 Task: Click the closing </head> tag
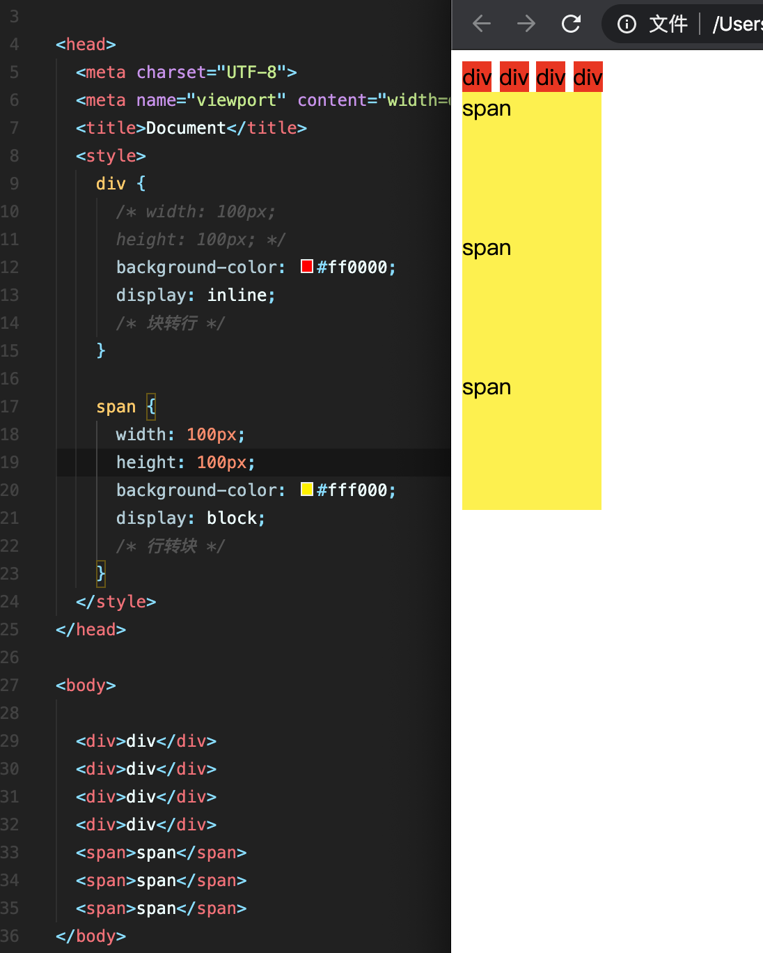click(91, 629)
